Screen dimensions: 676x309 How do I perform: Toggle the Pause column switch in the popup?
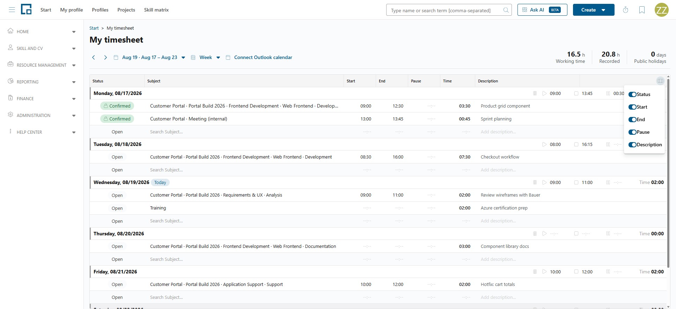pyautogui.click(x=632, y=132)
